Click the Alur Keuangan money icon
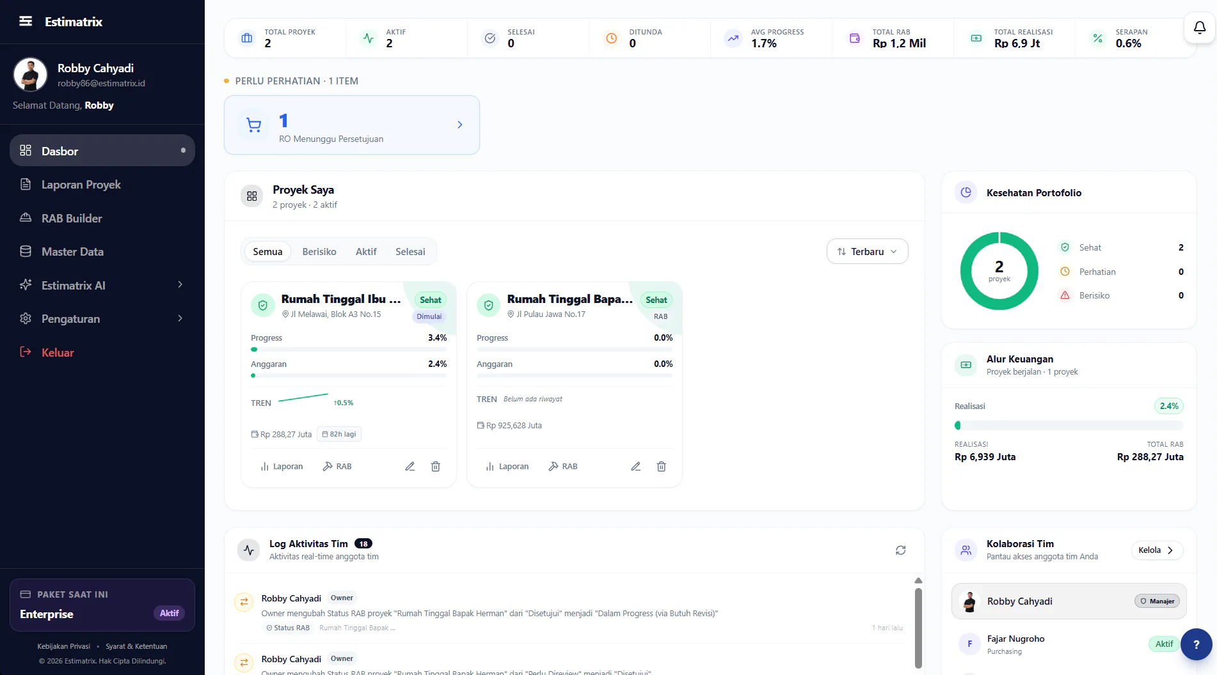1217x675 pixels. pyautogui.click(x=966, y=365)
